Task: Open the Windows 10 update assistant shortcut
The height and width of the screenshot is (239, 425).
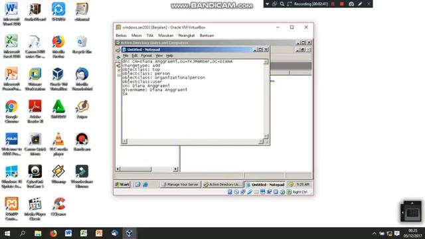Action: [x=11, y=176]
